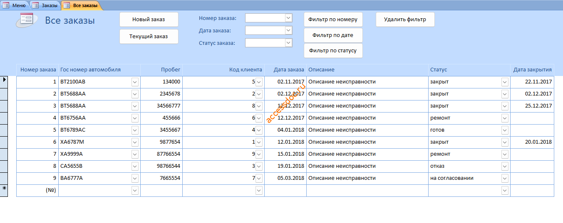Screen dimensions: 563x223
Task: Open status dropdown for order 5 готов
Action: 505,130
